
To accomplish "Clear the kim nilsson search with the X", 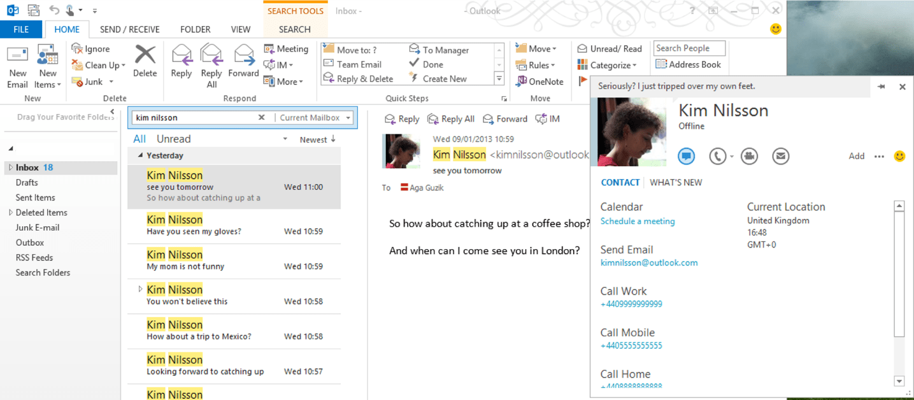I will 261,117.
